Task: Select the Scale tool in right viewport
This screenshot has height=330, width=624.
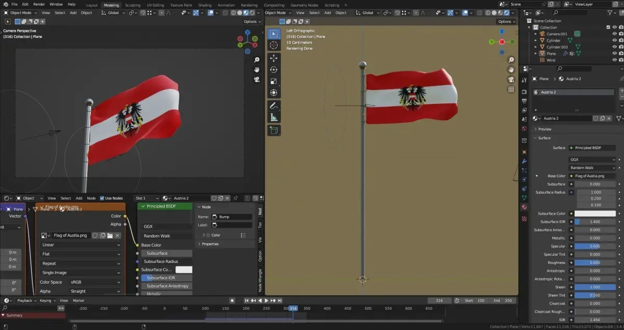Action: click(274, 82)
